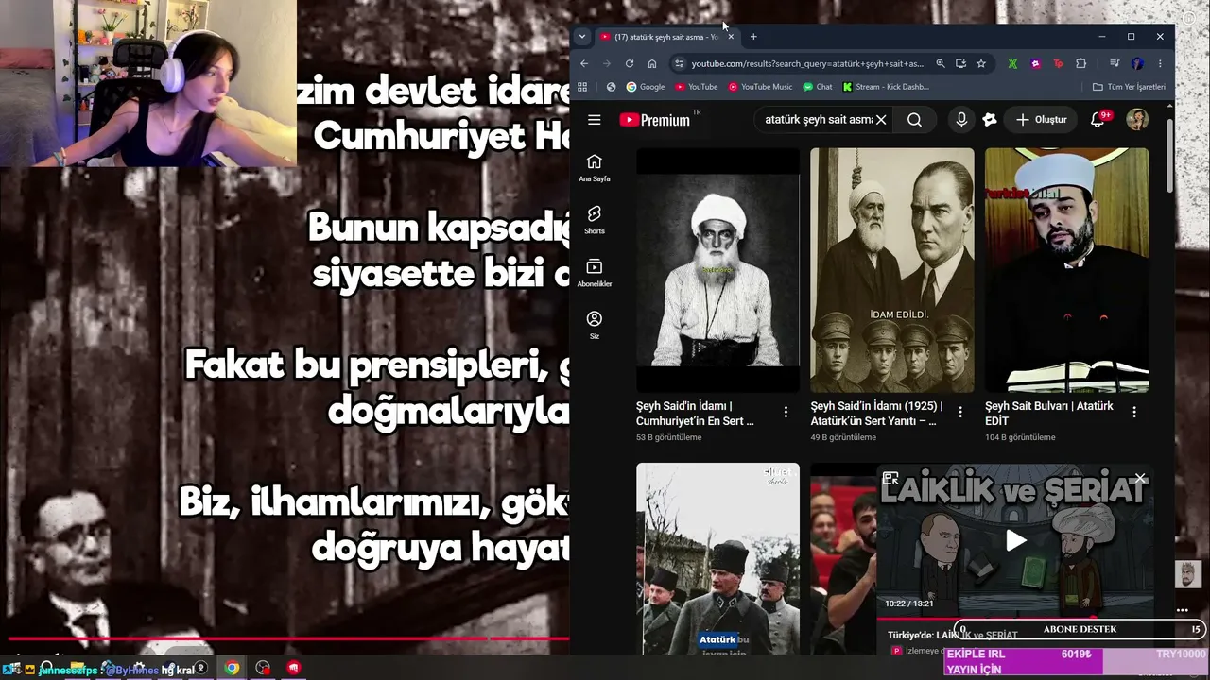The width and height of the screenshot is (1210, 680).
Task: Open YouTube notifications bell
Action: (1098, 120)
